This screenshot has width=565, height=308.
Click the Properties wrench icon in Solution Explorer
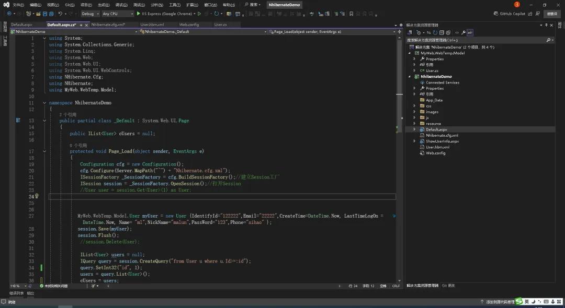[x=464, y=32]
